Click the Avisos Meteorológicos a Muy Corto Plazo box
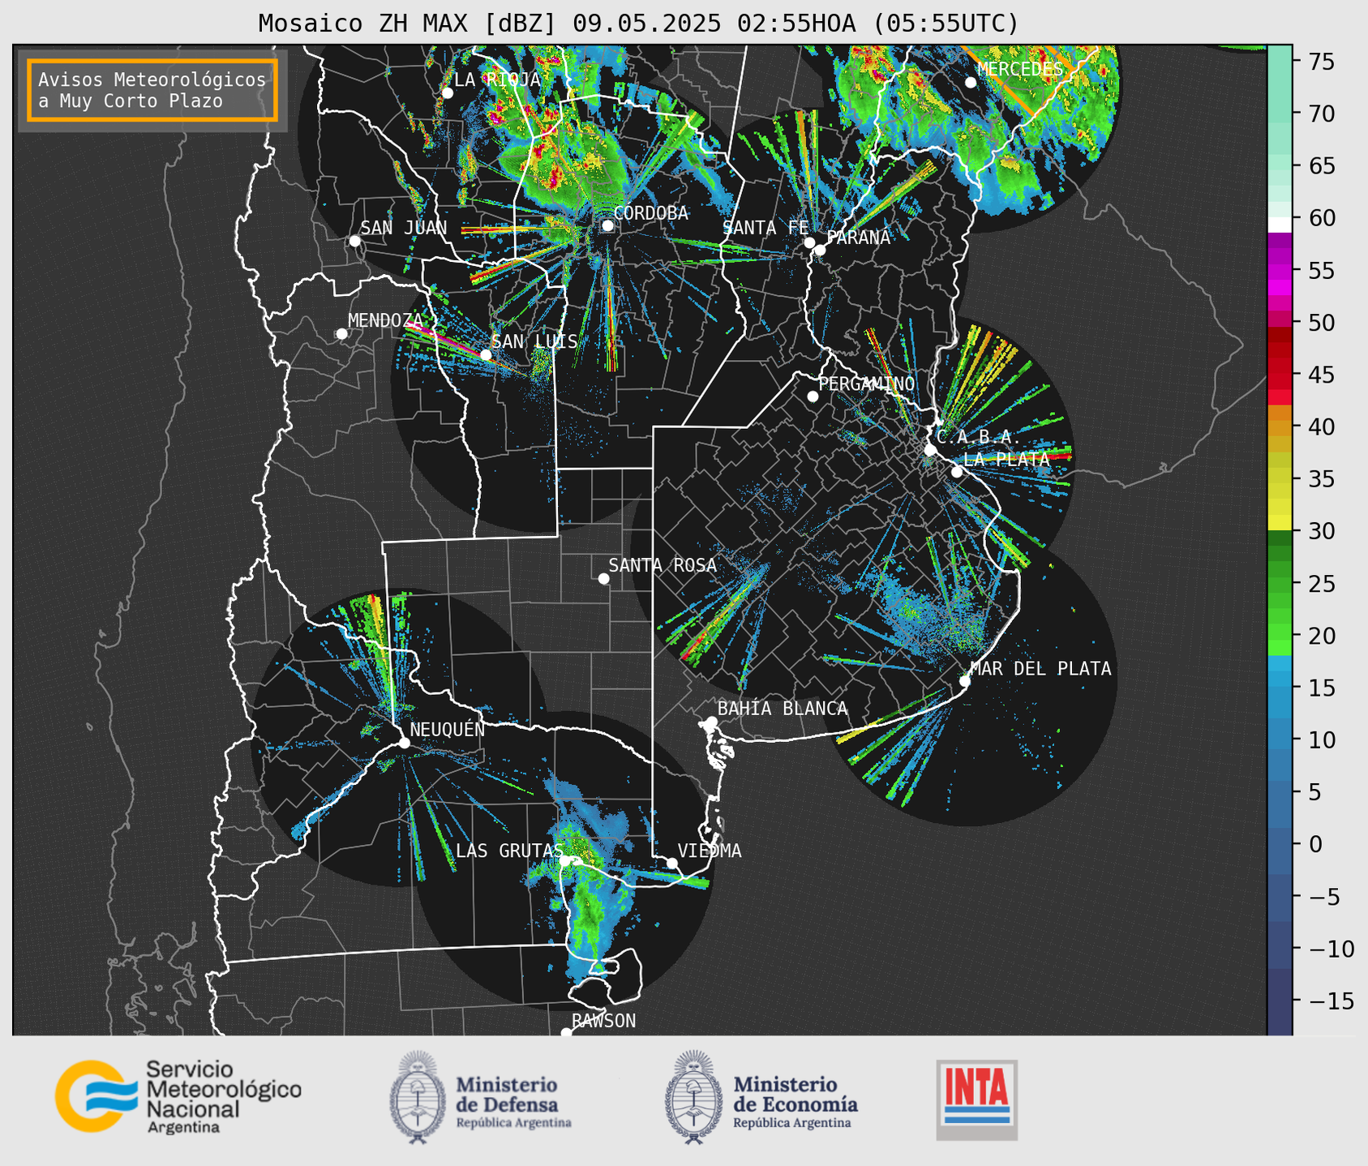This screenshot has height=1166, width=1368. pyautogui.click(x=152, y=90)
